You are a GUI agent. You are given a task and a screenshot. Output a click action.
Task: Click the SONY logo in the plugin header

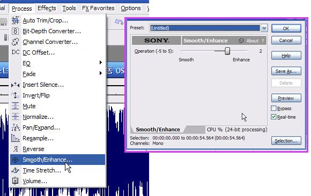[157, 40]
